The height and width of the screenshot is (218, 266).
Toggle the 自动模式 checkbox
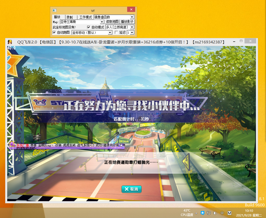pos(89,27)
